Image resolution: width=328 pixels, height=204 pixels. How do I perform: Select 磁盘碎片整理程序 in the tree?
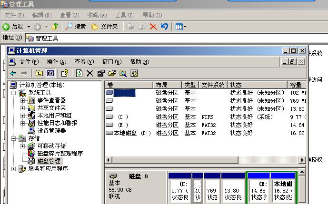60,154
